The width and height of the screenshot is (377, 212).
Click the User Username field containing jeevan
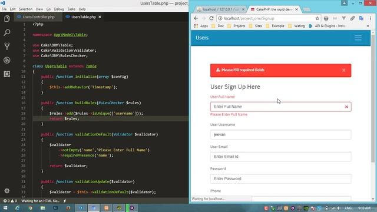(280, 135)
